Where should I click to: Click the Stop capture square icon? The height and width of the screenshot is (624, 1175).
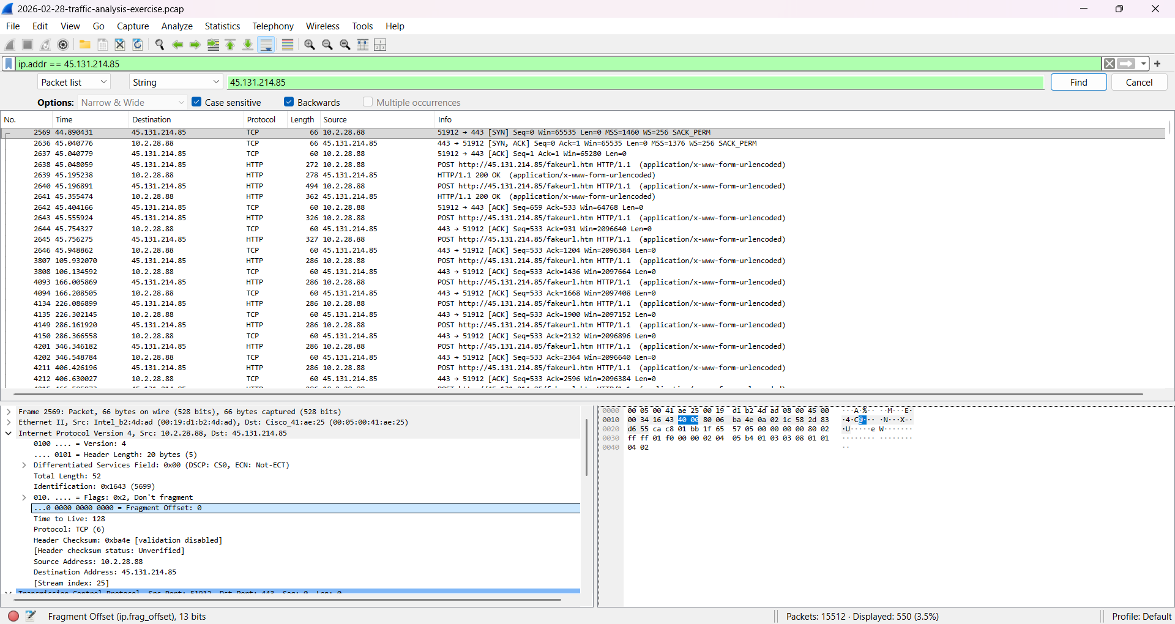[x=28, y=45]
